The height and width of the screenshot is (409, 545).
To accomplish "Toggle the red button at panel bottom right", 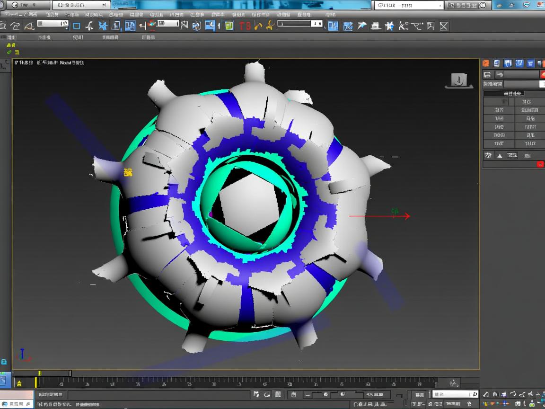I will pos(540,164).
